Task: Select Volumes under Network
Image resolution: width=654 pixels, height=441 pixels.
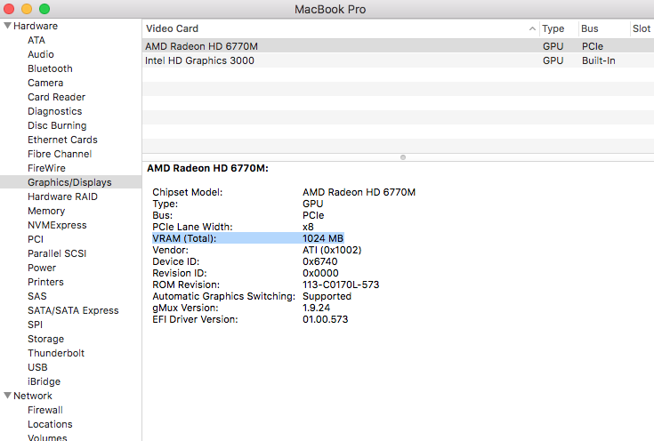Action: (47, 437)
